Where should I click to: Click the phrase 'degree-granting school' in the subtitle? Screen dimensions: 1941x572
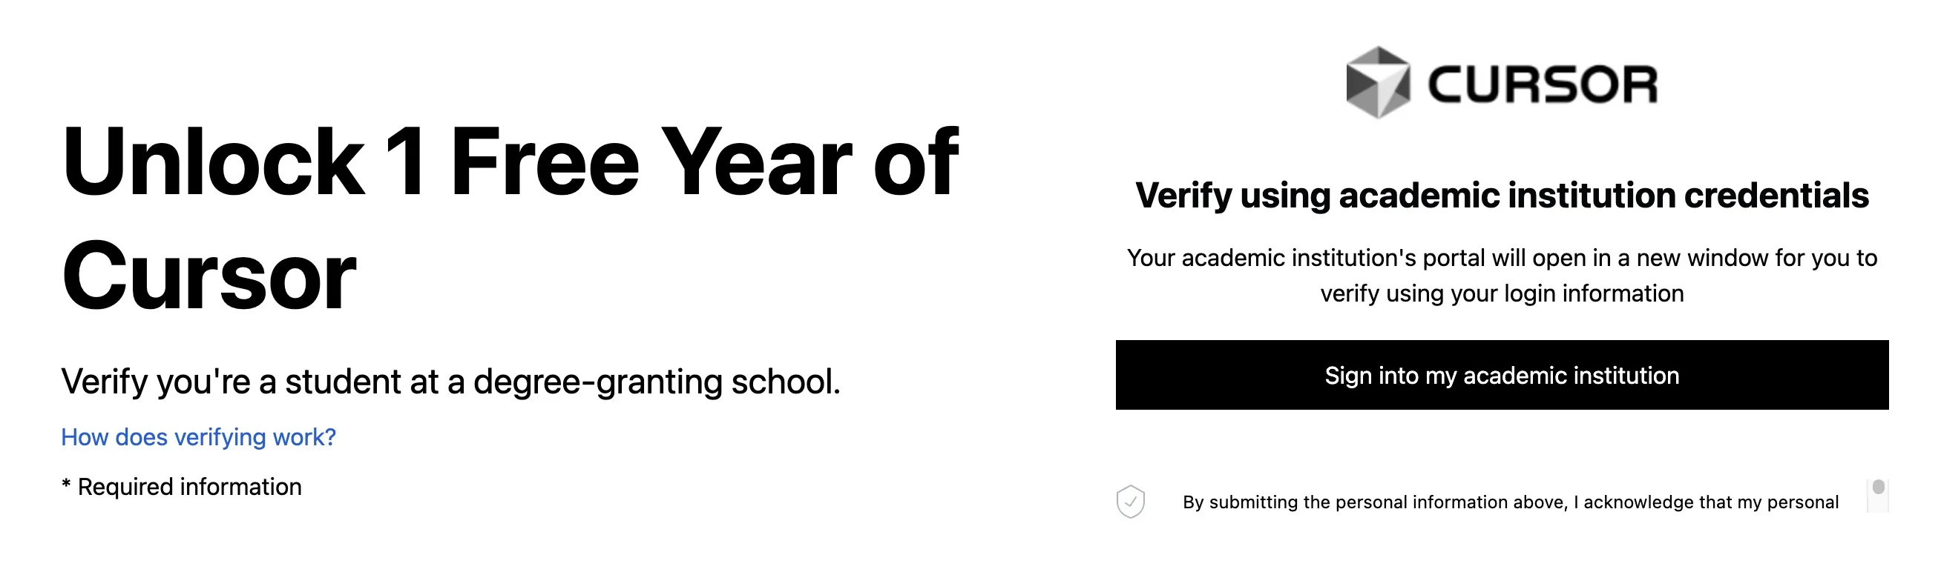pyautogui.click(x=657, y=382)
